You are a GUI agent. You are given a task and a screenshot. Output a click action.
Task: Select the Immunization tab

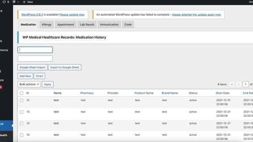click(x=109, y=24)
